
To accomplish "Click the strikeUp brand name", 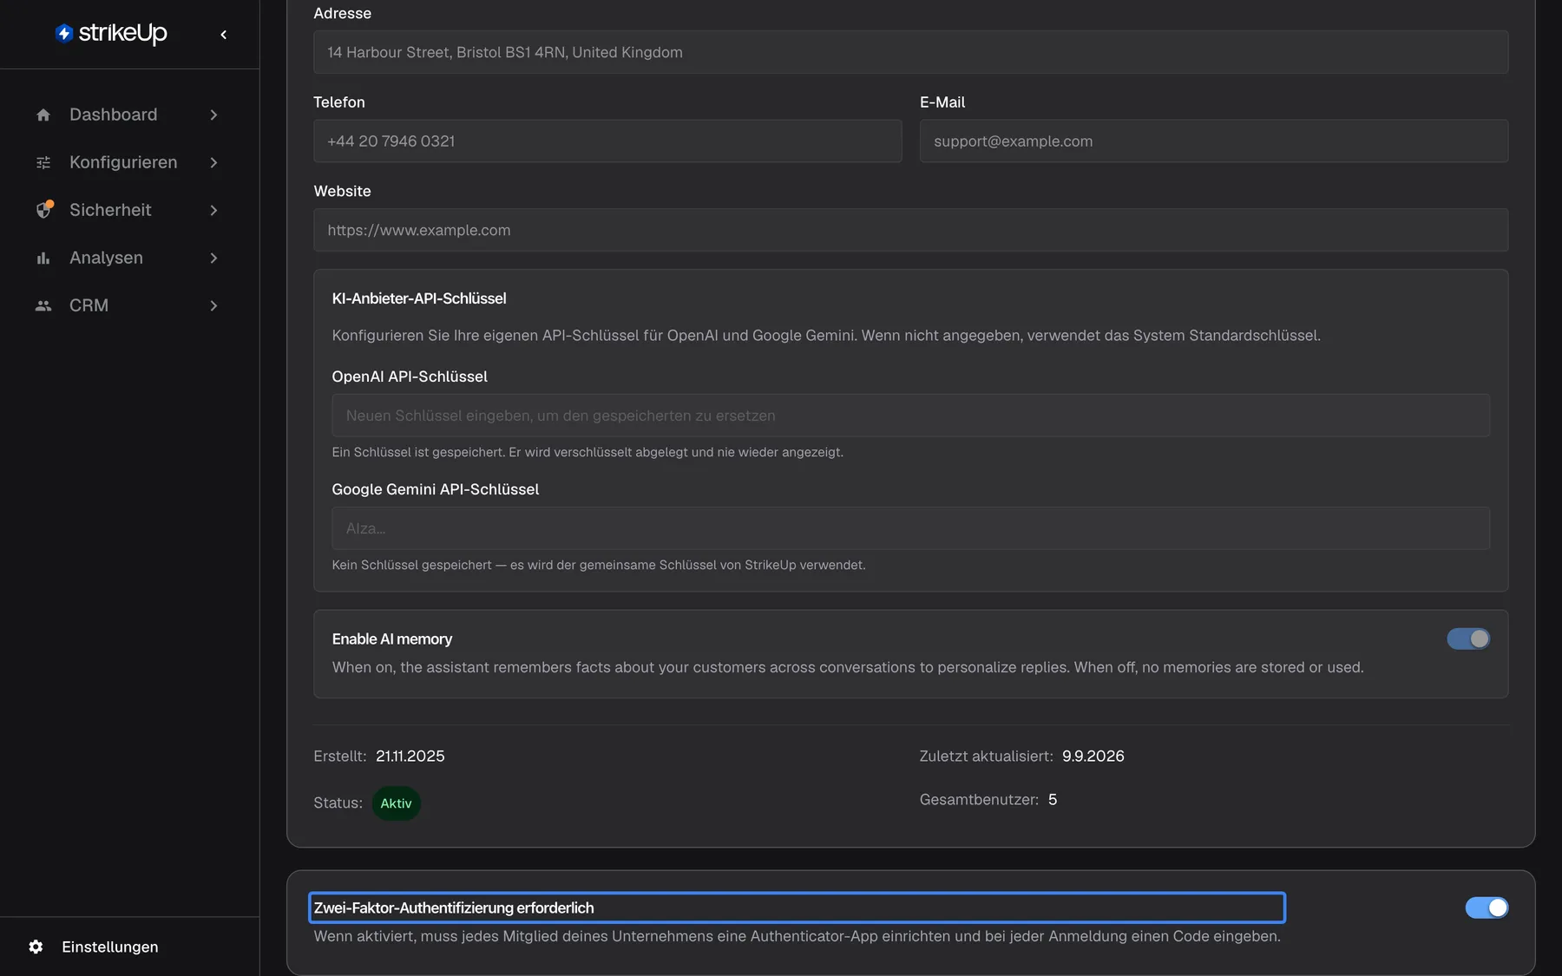I will (x=122, y=33).
